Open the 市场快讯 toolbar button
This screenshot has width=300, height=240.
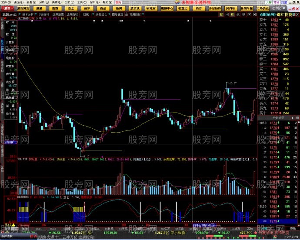[263, 8]
